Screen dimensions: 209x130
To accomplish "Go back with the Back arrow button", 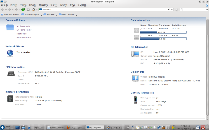I will 3,10.
